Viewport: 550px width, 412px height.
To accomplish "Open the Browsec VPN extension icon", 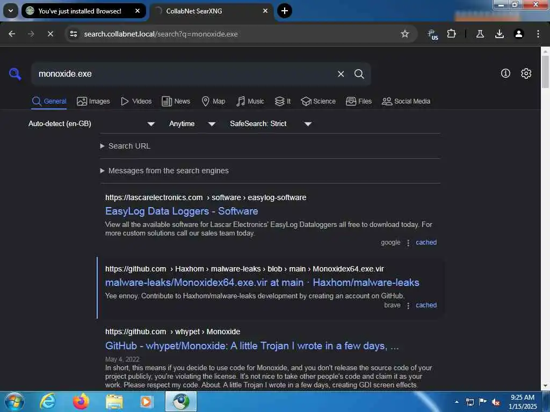I will coord(432,34).
